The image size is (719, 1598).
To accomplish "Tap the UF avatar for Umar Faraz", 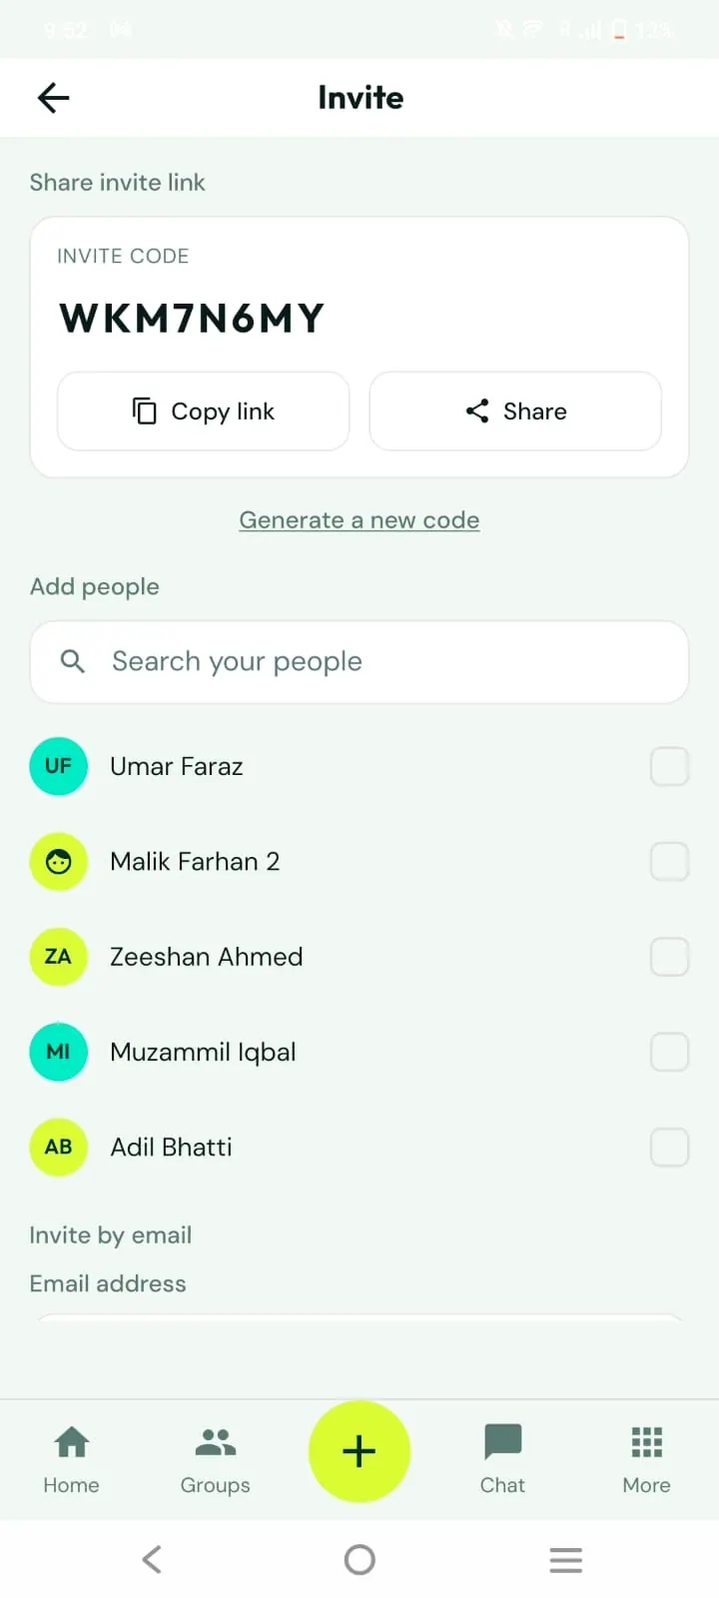I will [x=59, y=766].
